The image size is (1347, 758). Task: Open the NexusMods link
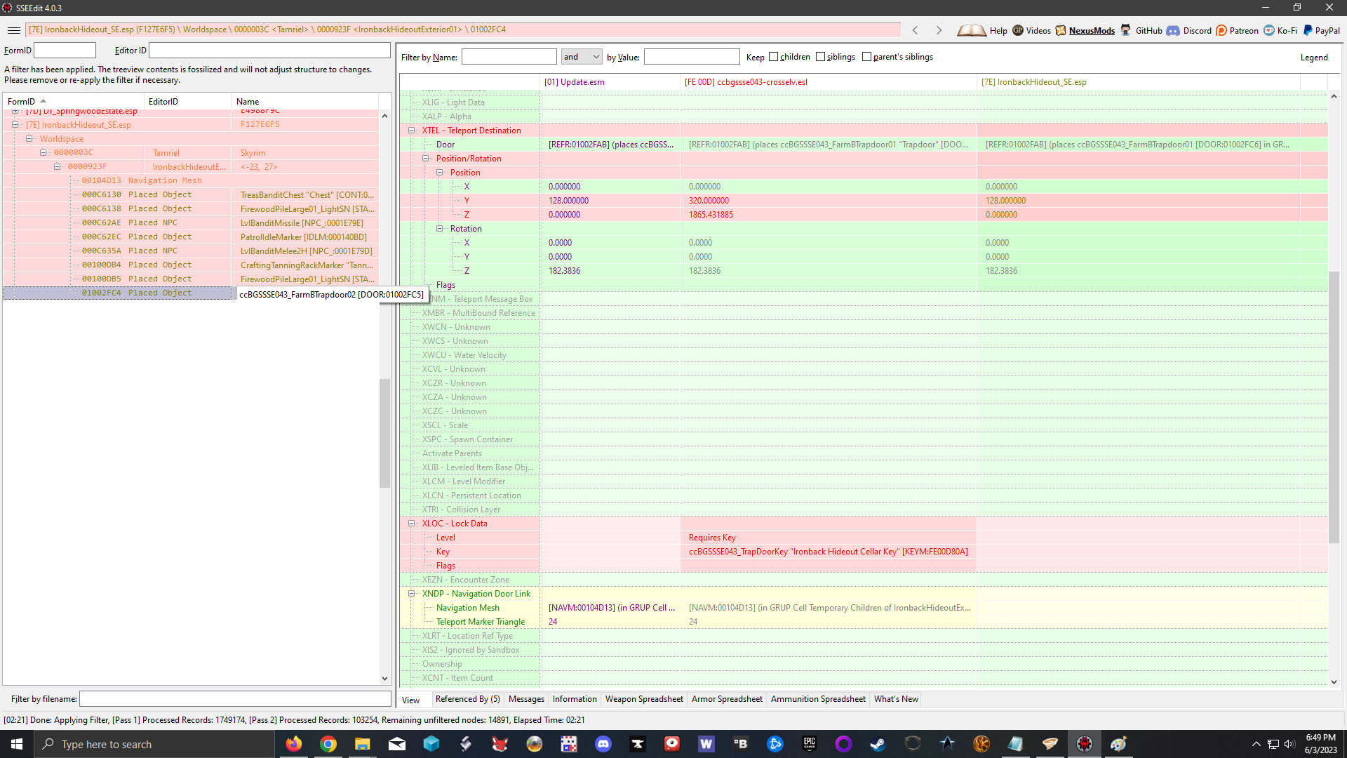1091,30
